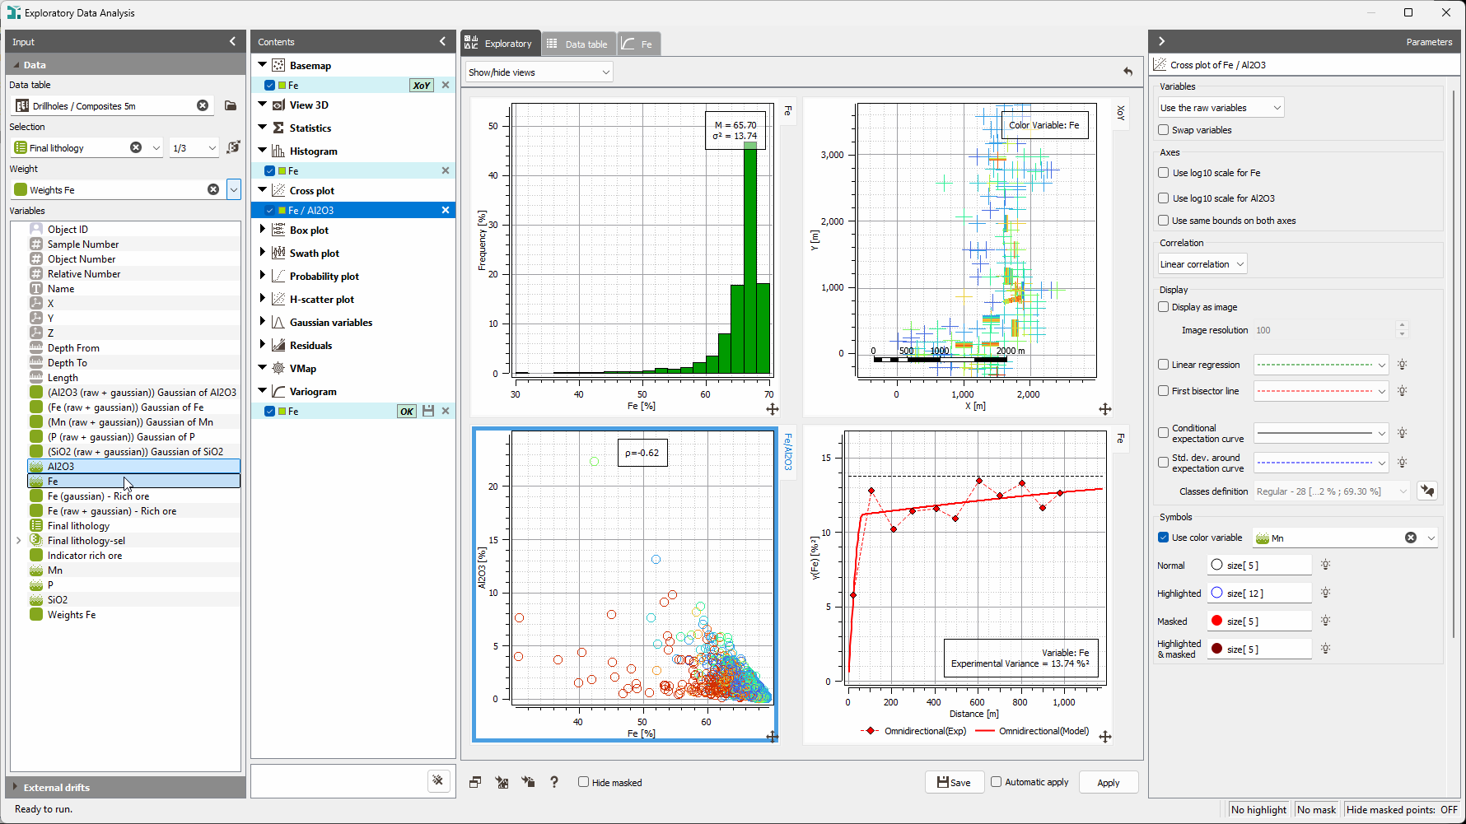1466x824 pixels.
Task: Enable Automatic apply
Action: 996,782
